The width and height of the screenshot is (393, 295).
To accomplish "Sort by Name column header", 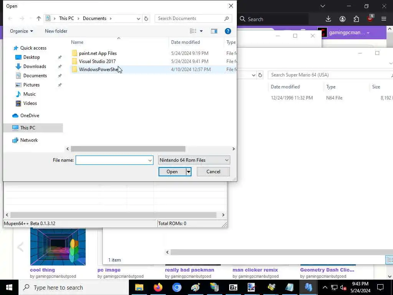I will 77,42.
